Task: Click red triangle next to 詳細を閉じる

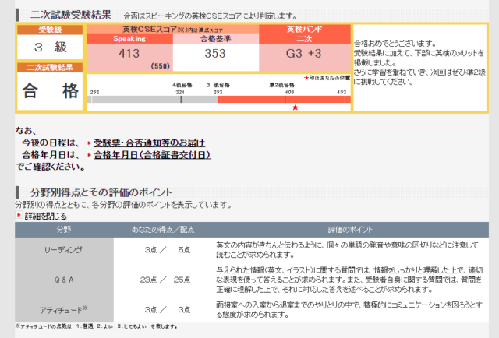Action: point(19,216)
